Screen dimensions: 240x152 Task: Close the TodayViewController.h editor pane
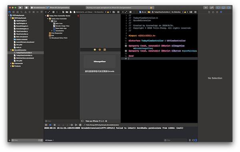pyautogui.click(x=123, y=12)
